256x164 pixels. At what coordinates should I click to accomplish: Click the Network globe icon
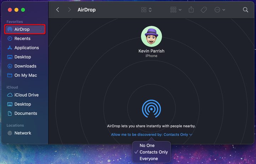(10, 133)
